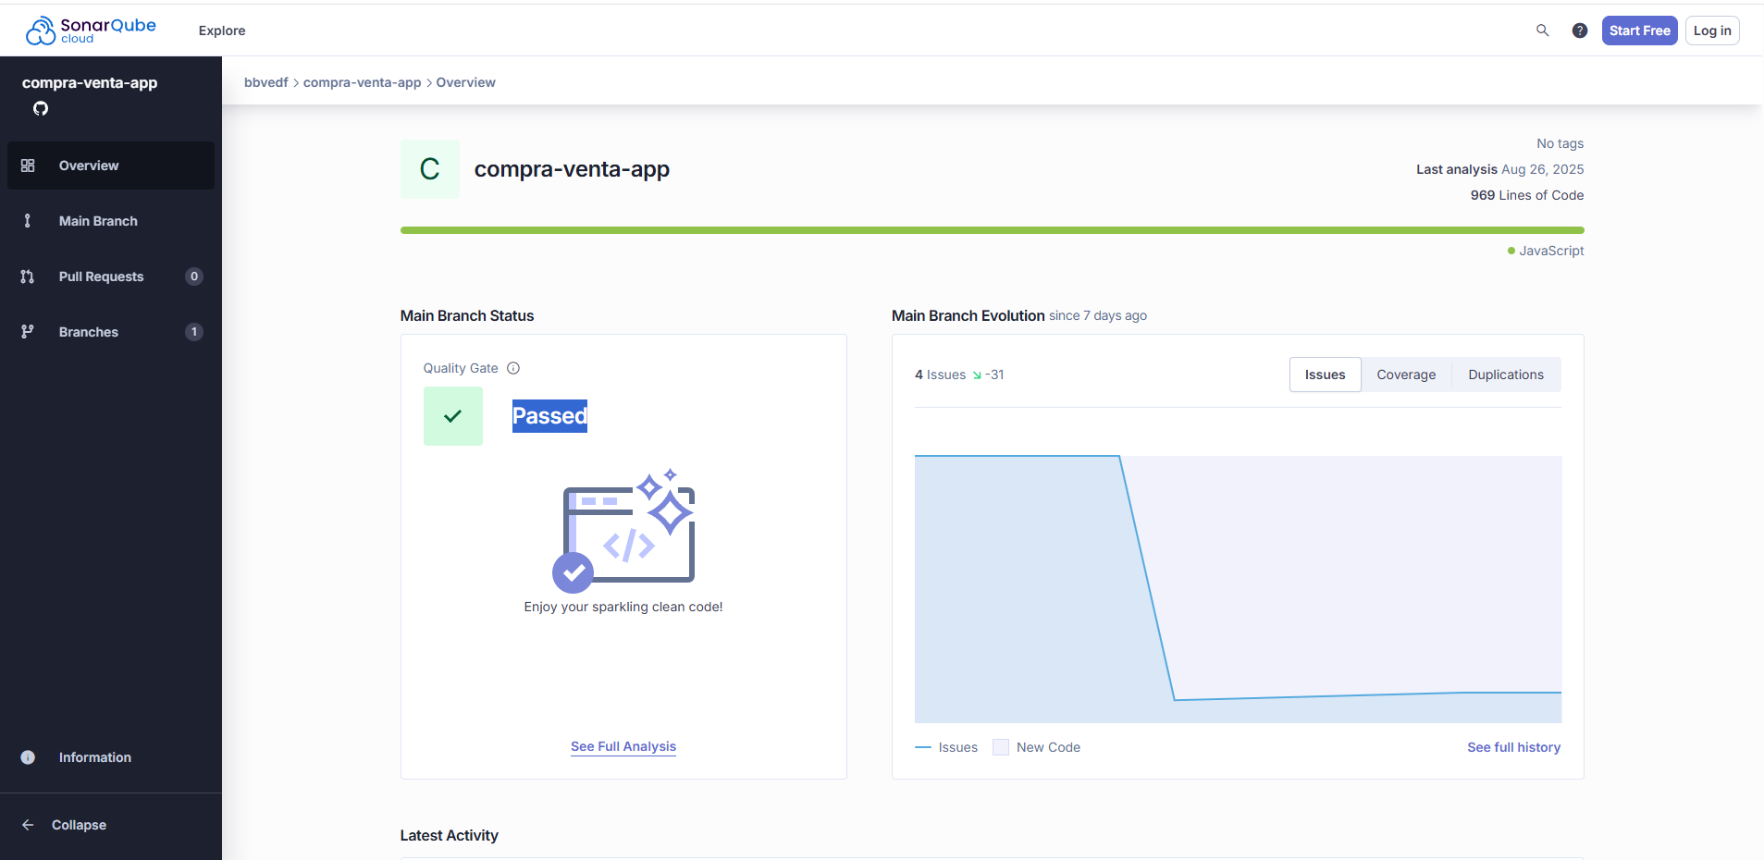
Task: Select the Overview grid icon in sidebar
Action: point(28,166)
